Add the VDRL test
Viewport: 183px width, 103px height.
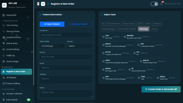coord(145,78)
